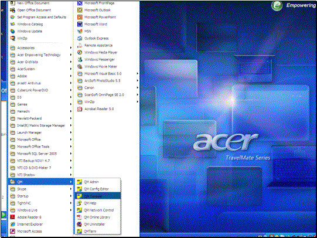Open the AcerSystem program group
The height and width of the screenshot is (238, 317).
pos(40,69)
